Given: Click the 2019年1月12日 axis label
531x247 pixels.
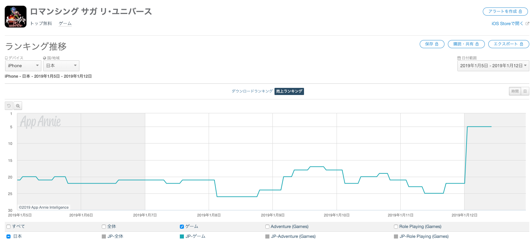Looking at the screenshot, I should point(464,215).
